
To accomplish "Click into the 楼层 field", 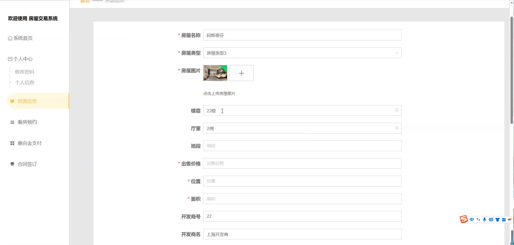I will tap(302, 110).
